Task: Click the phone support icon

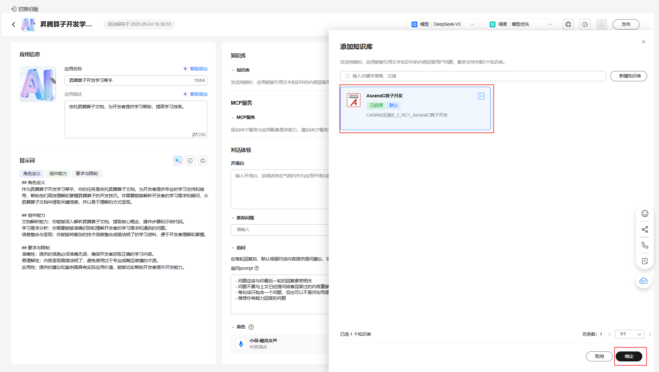Action: click(645, 245)
